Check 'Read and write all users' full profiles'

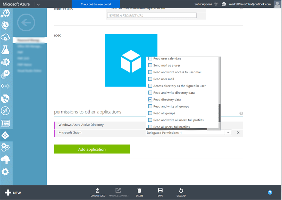pyautogui.click(x=150, y=120)
